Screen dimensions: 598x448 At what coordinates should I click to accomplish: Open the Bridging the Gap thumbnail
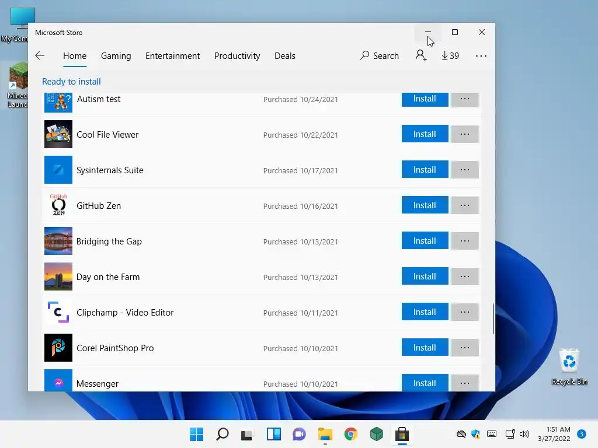click(x=58, y=241)
